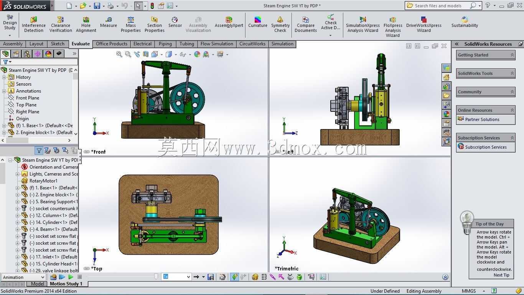
Task: Click the animation timeline time slider
Action: point(156,277)
